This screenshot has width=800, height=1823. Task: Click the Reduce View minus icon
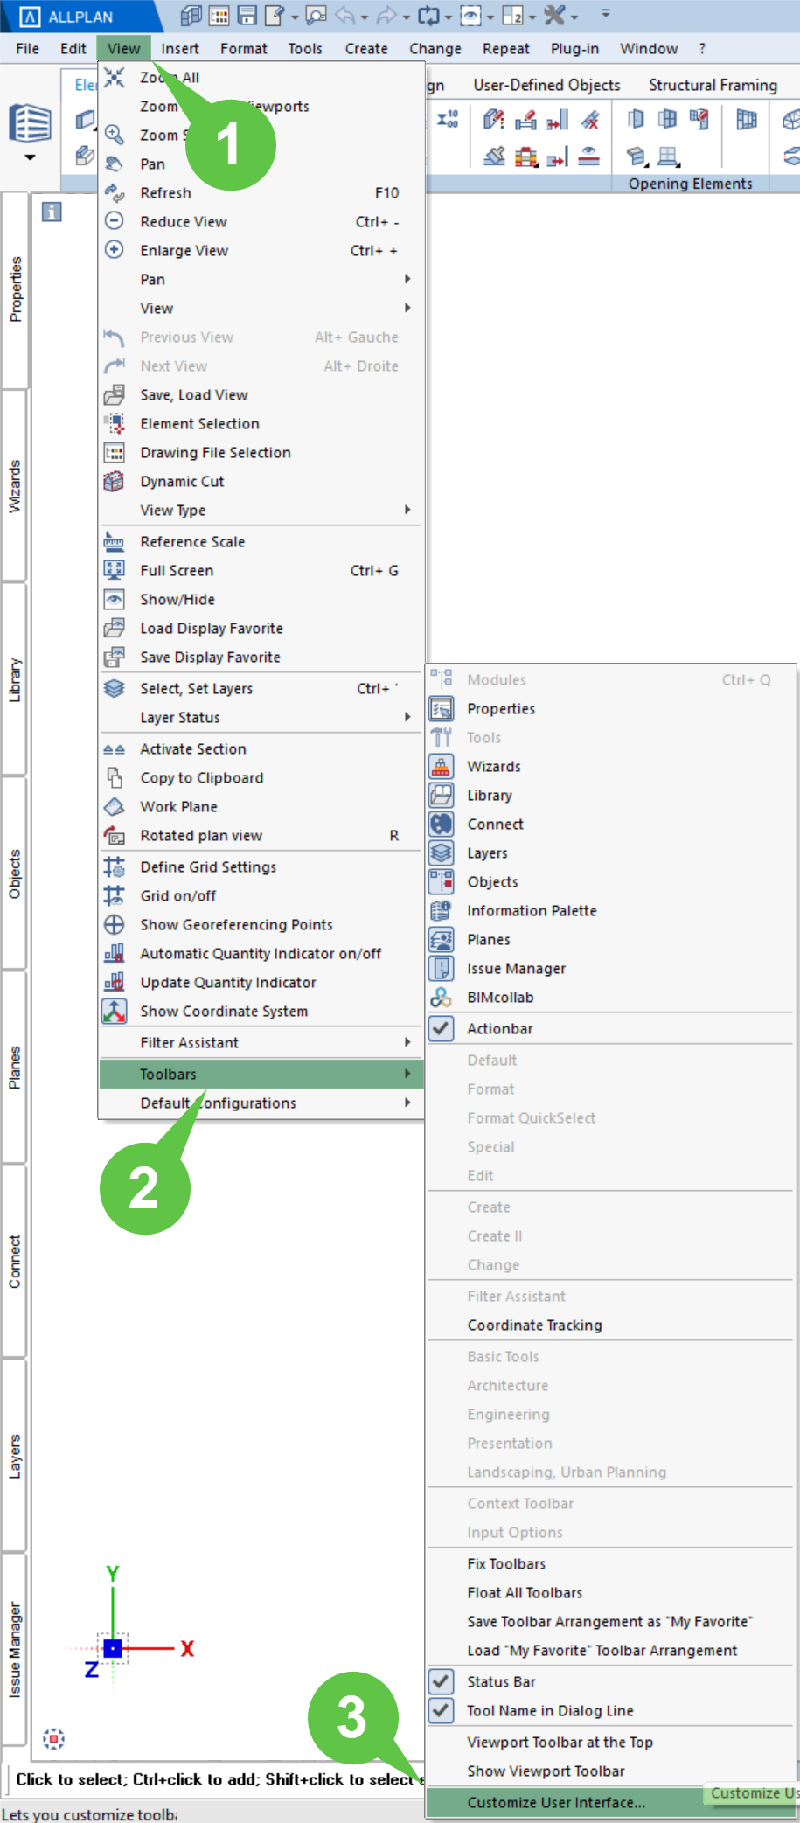click(115, 221)
